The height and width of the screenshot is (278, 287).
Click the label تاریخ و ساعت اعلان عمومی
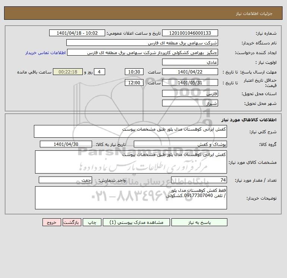(x=134, y=33)
